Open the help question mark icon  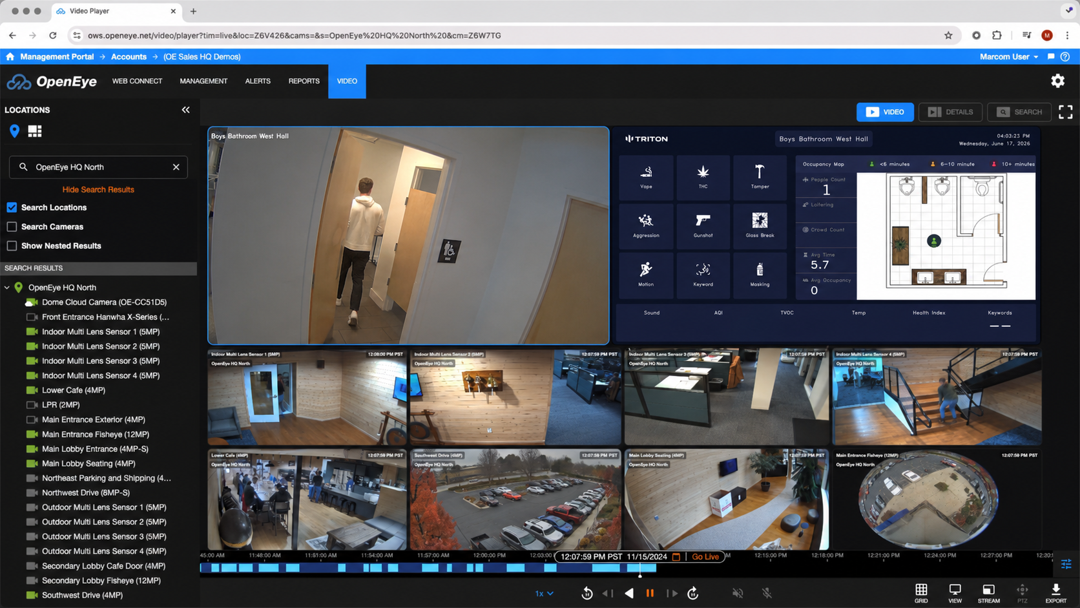[1065, 57]
